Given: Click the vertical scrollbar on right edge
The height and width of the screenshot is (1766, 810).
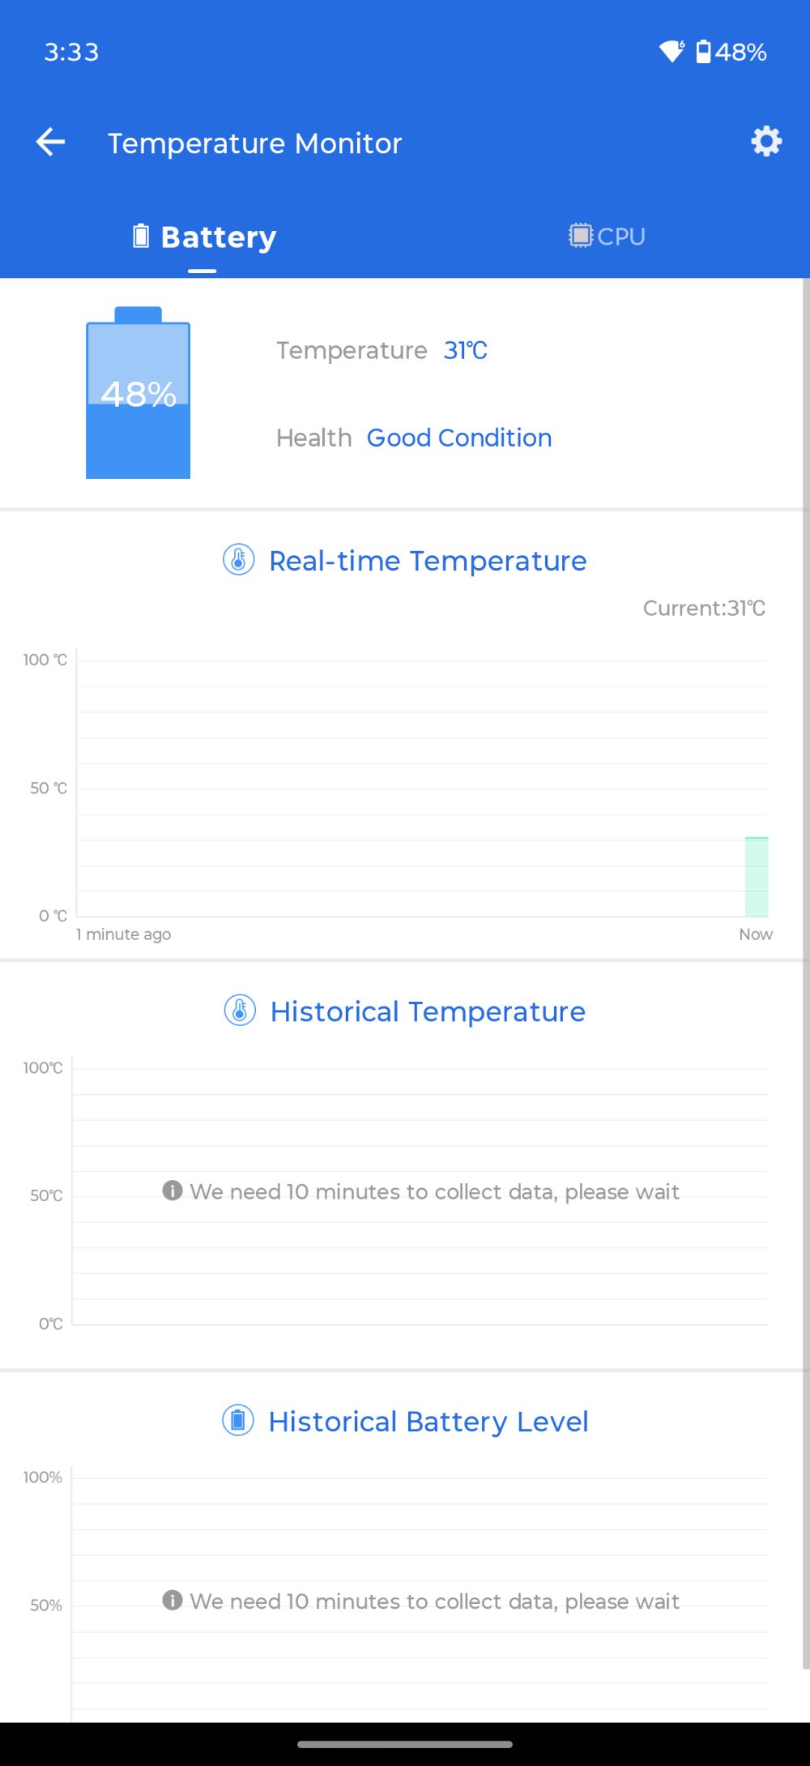Looking at the screenshot, I should pos(805,973).
